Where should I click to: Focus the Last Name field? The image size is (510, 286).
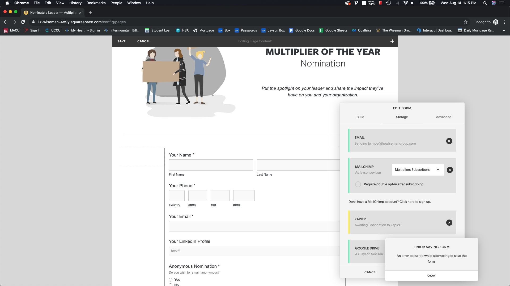[298, 165]
